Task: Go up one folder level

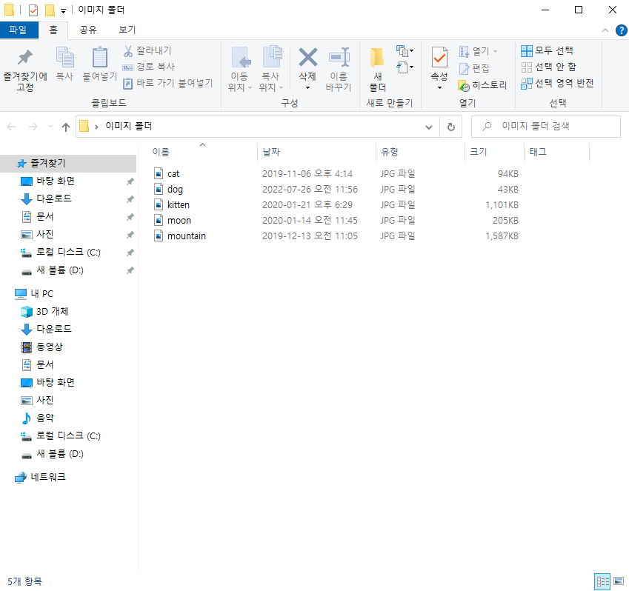Action: [66, 127]
